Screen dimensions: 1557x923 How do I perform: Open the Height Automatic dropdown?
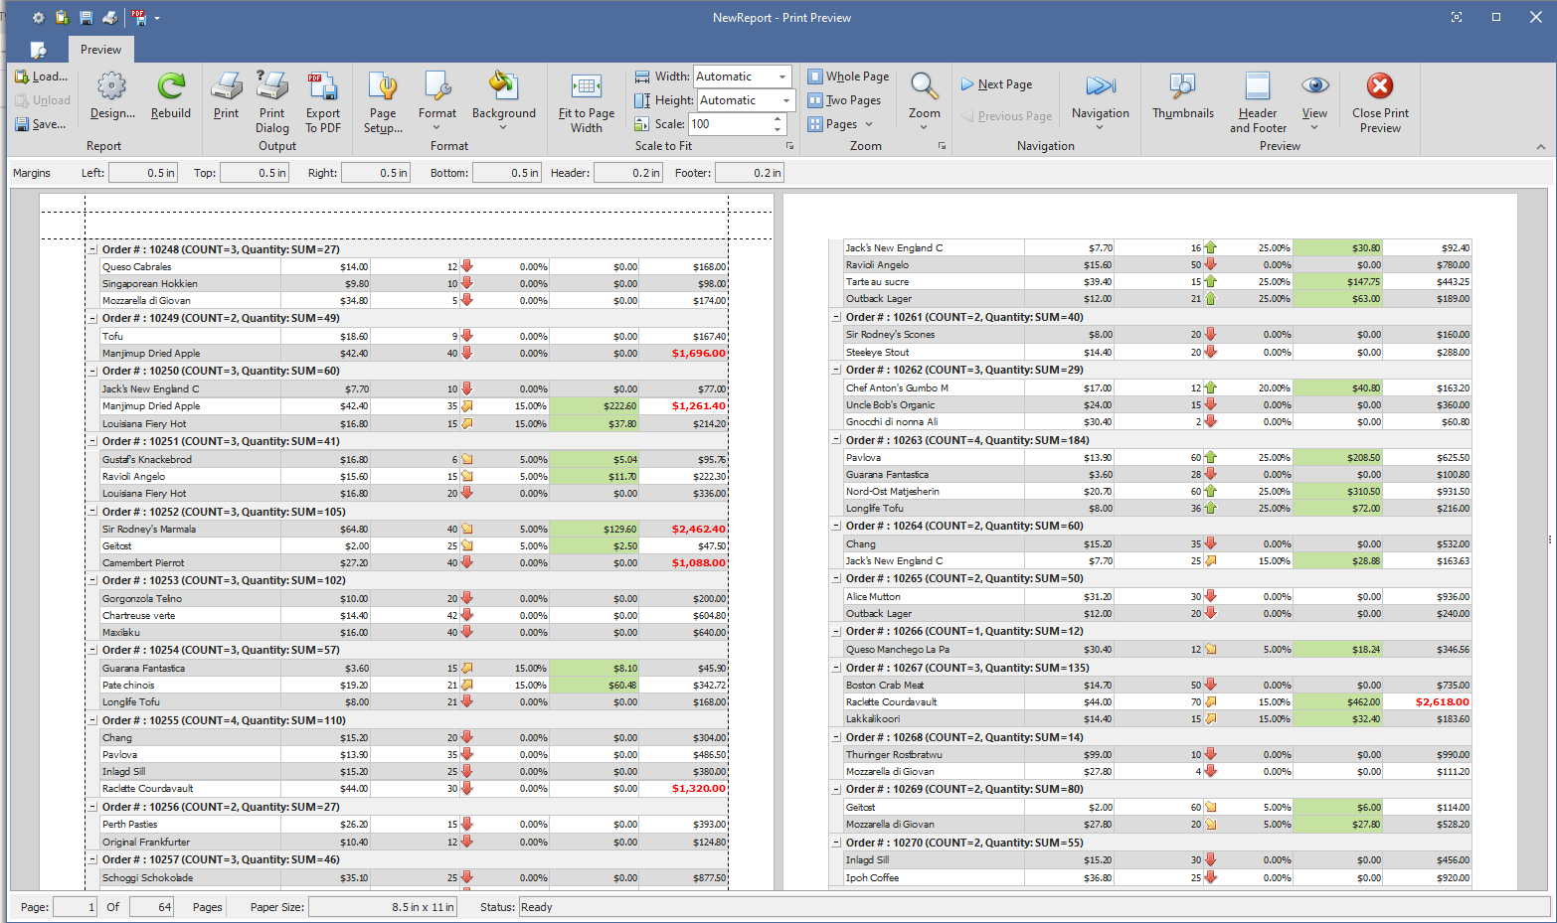tap(786, 100)
